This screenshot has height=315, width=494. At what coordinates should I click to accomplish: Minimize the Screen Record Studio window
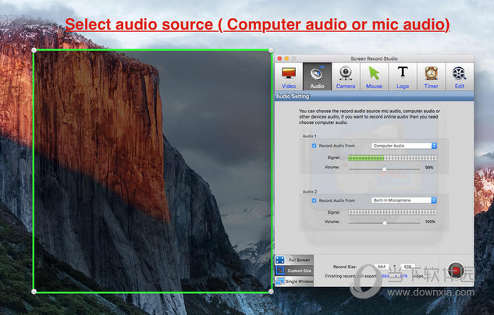click(286, 58)
